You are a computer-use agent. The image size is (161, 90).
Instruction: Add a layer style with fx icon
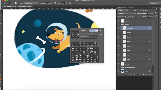[134, 74]
